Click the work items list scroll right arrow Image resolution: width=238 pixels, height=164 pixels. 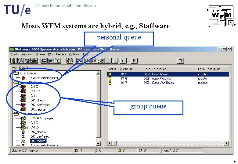click(x=226, y=143)
